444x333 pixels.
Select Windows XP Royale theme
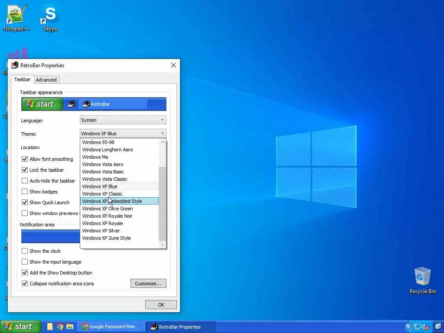click(119, 223)
